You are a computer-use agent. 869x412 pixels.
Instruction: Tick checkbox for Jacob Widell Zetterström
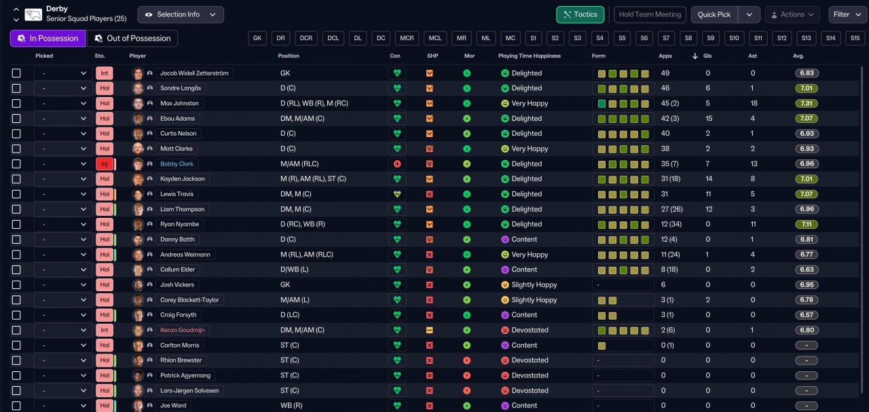tap(16, 73)
